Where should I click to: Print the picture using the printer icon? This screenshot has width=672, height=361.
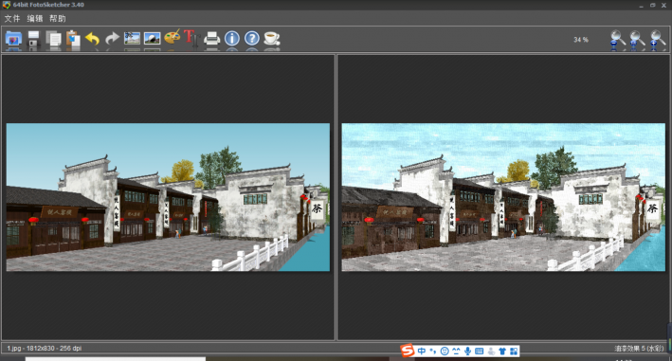(x=211, y=39)
